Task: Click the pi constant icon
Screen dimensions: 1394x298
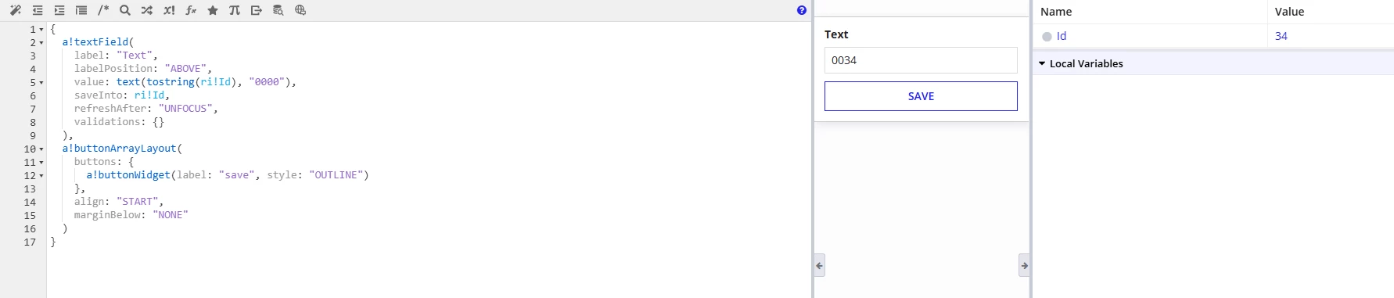Action: (x=235, y=10)
